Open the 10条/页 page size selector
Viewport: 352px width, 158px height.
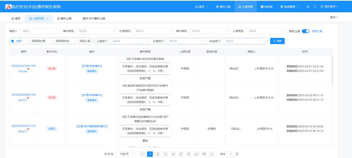coord(126,154)
